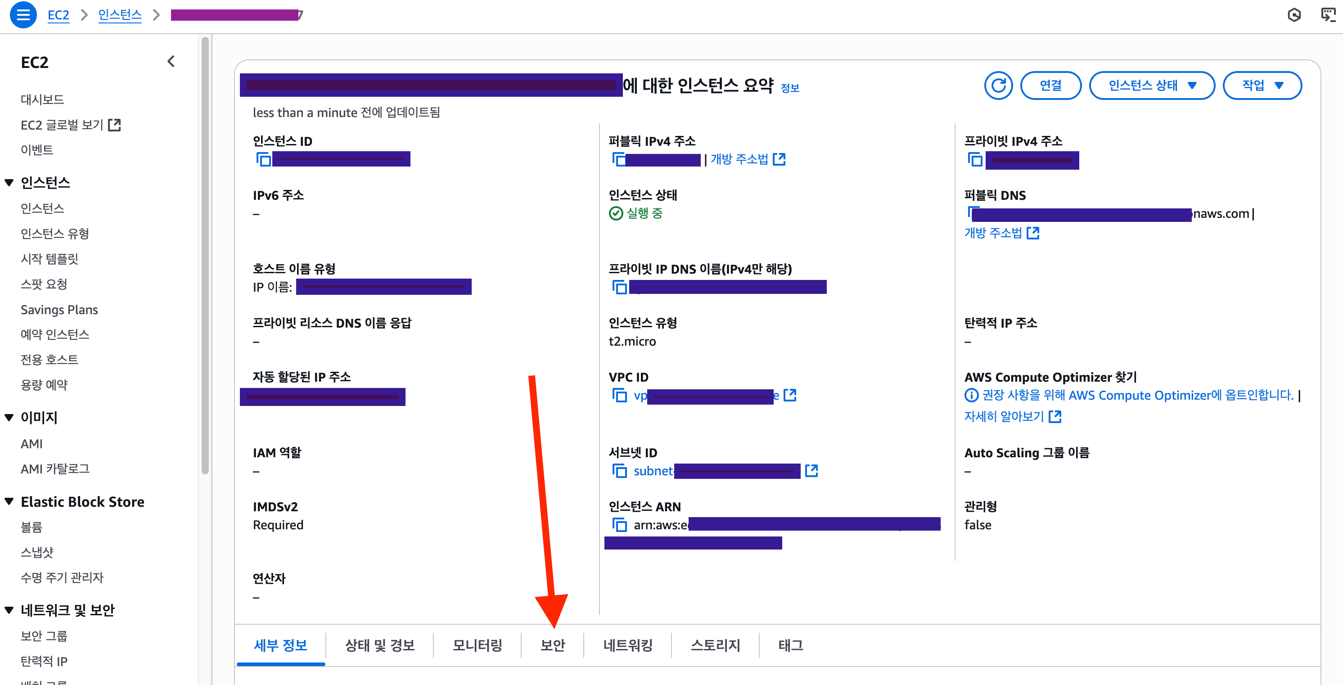
Task: Go to EC2 breadcrumb link
Action: [59, 14]
